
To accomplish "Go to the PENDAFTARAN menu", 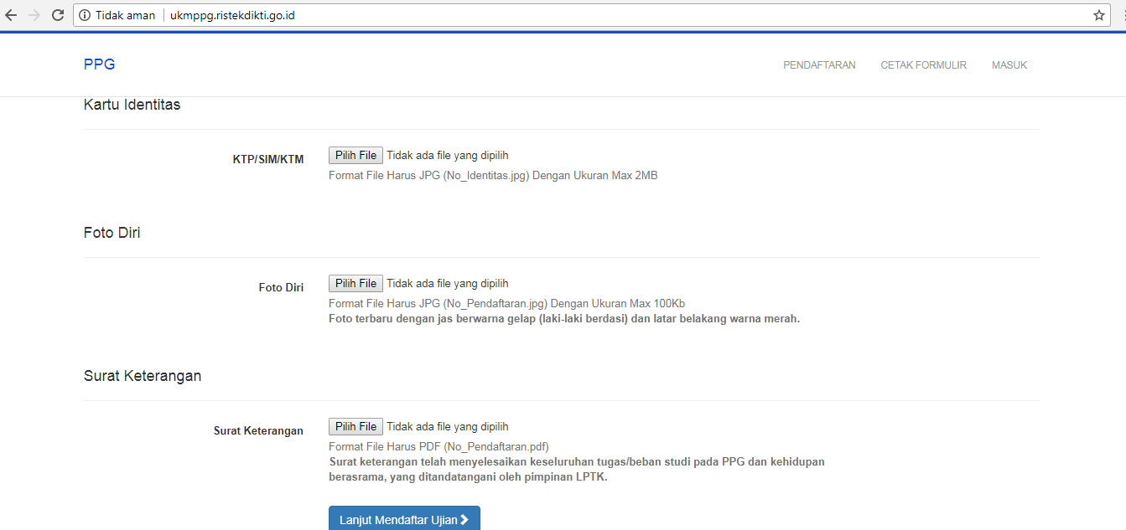I will click(819, 65).
